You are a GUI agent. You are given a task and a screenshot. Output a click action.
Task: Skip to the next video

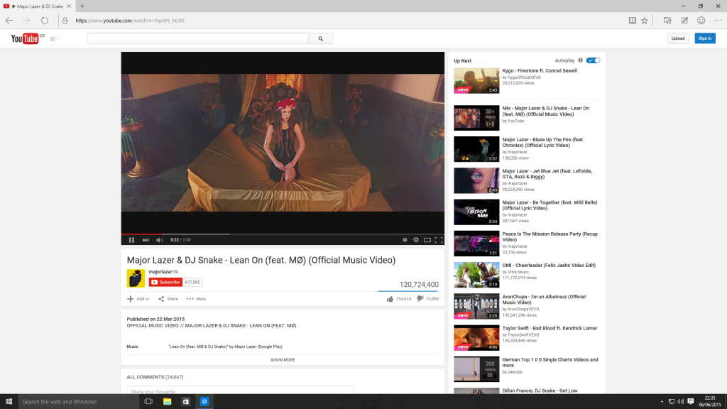pyautogui.click(x=146, y=240)
